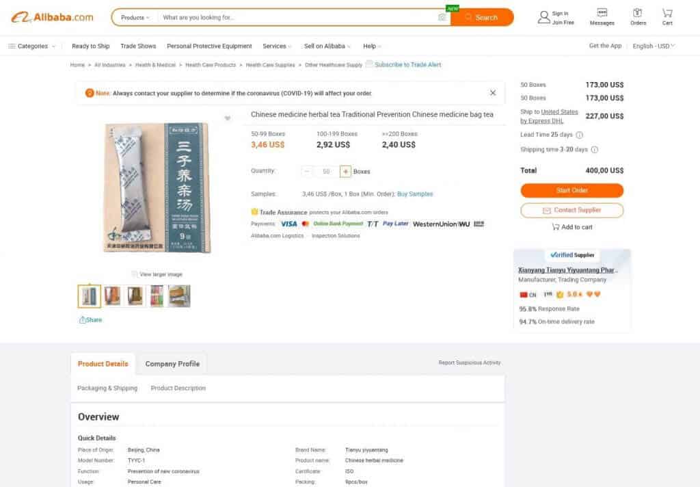700x487 pixels.
Task: Open the Sign In user icon
Action: [x=543, y=17]
